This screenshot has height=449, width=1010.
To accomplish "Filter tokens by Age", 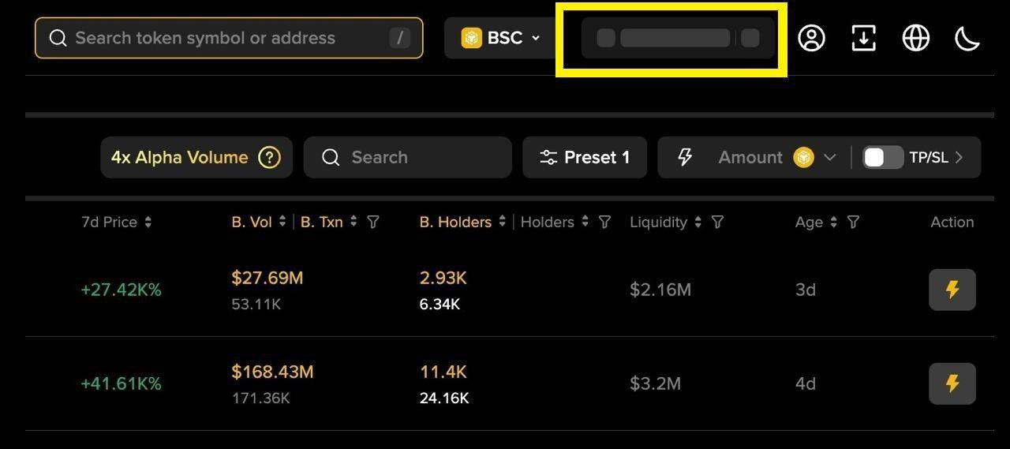I will click(x=853, y=223).
